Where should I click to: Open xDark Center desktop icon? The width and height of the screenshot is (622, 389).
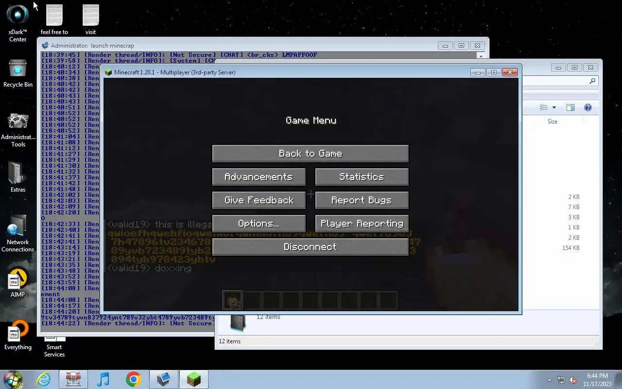[18, 23]
